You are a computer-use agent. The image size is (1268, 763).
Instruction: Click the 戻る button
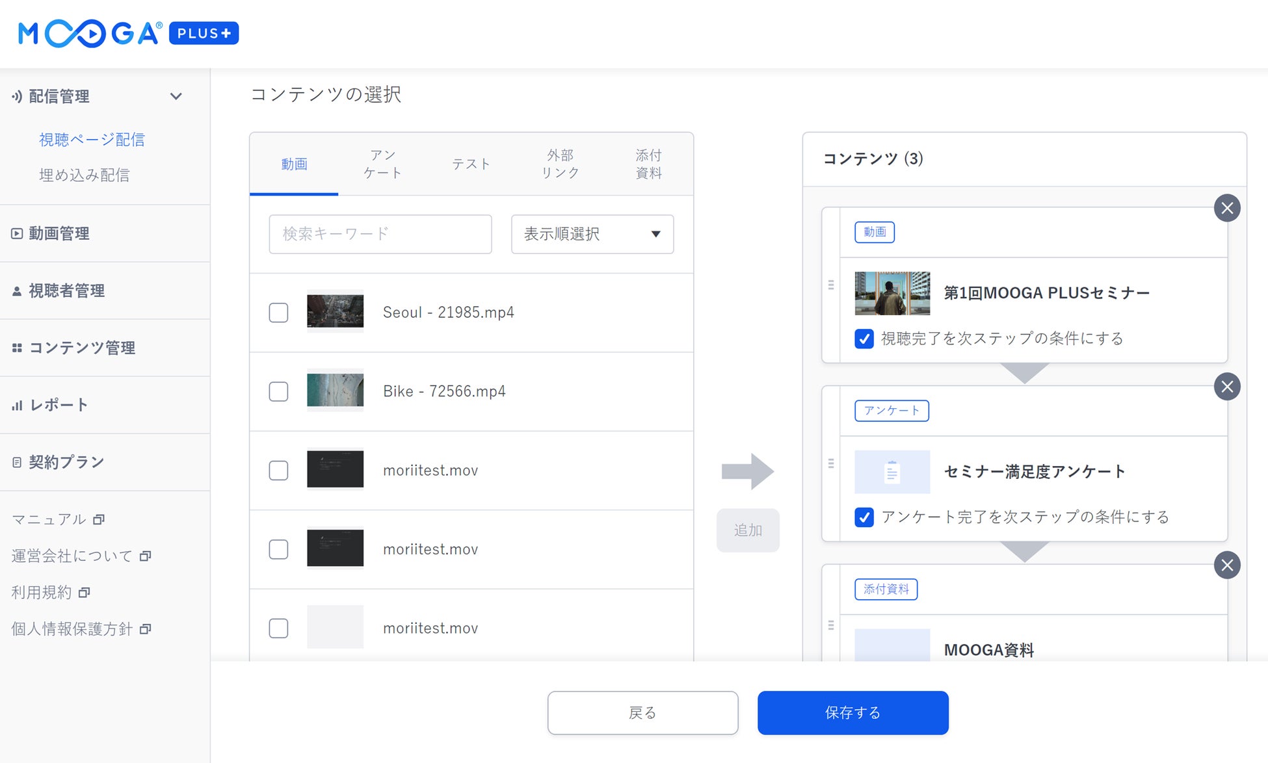(642, 713)
